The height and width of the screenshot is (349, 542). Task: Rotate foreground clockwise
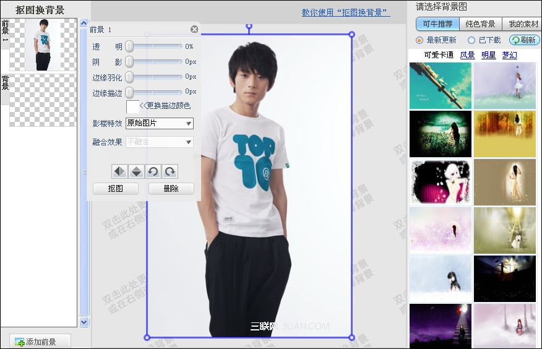170,171
